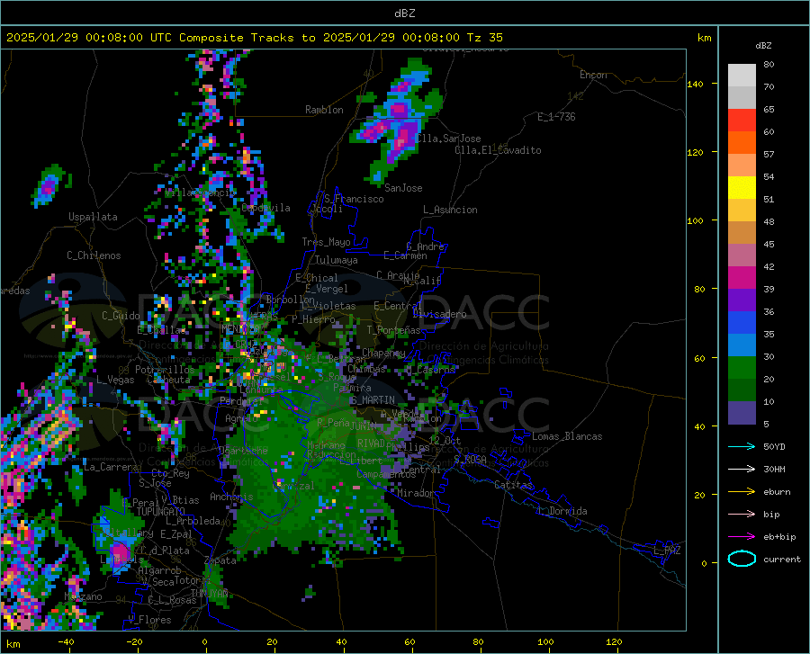Click the '-40' tick on the horizontal axis
Viewport: 810px width, 654px height.
66,641
